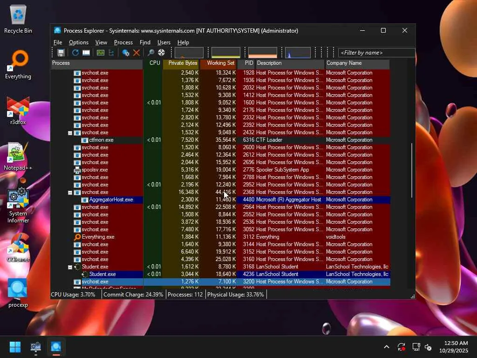
Task: Click the process list vertical scrollbar
Action: [412, 171]
